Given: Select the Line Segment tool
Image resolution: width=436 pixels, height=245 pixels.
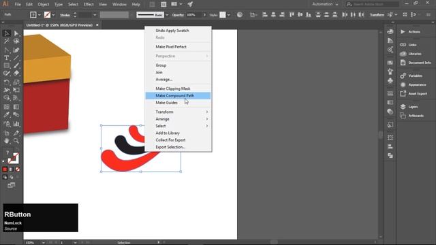Looking at the screenshot, I should (16, 58).
